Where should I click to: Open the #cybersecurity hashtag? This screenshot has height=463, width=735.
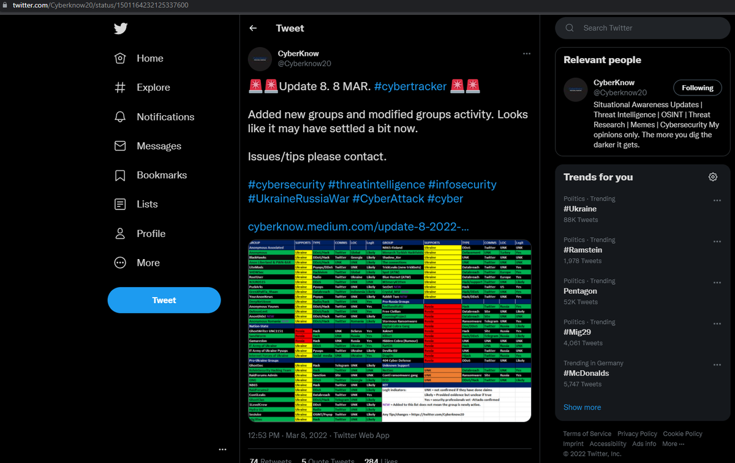pos(287,184)
